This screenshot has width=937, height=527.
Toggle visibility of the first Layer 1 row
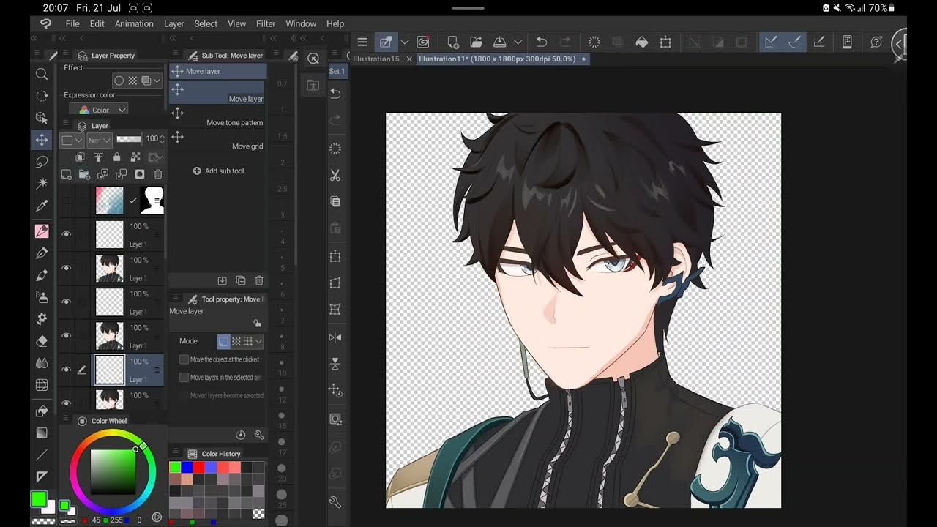click(66, 234)
